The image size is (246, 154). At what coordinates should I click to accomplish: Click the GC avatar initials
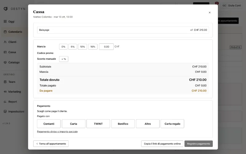224,6
